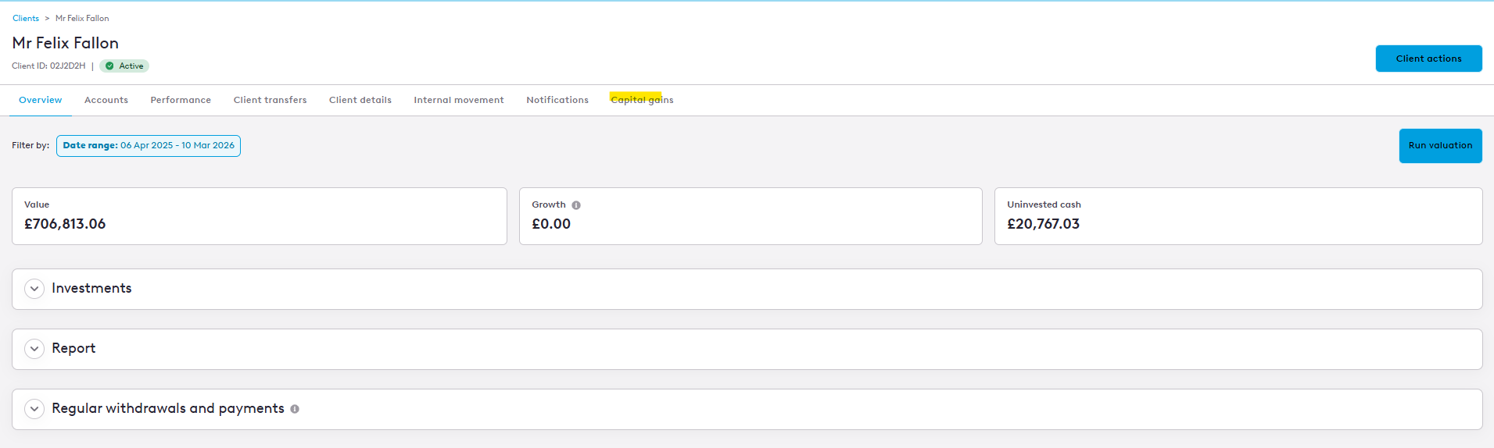Open the Performance tab
The height and width of the screenshot is (448, 1494).
click(181, 100)
